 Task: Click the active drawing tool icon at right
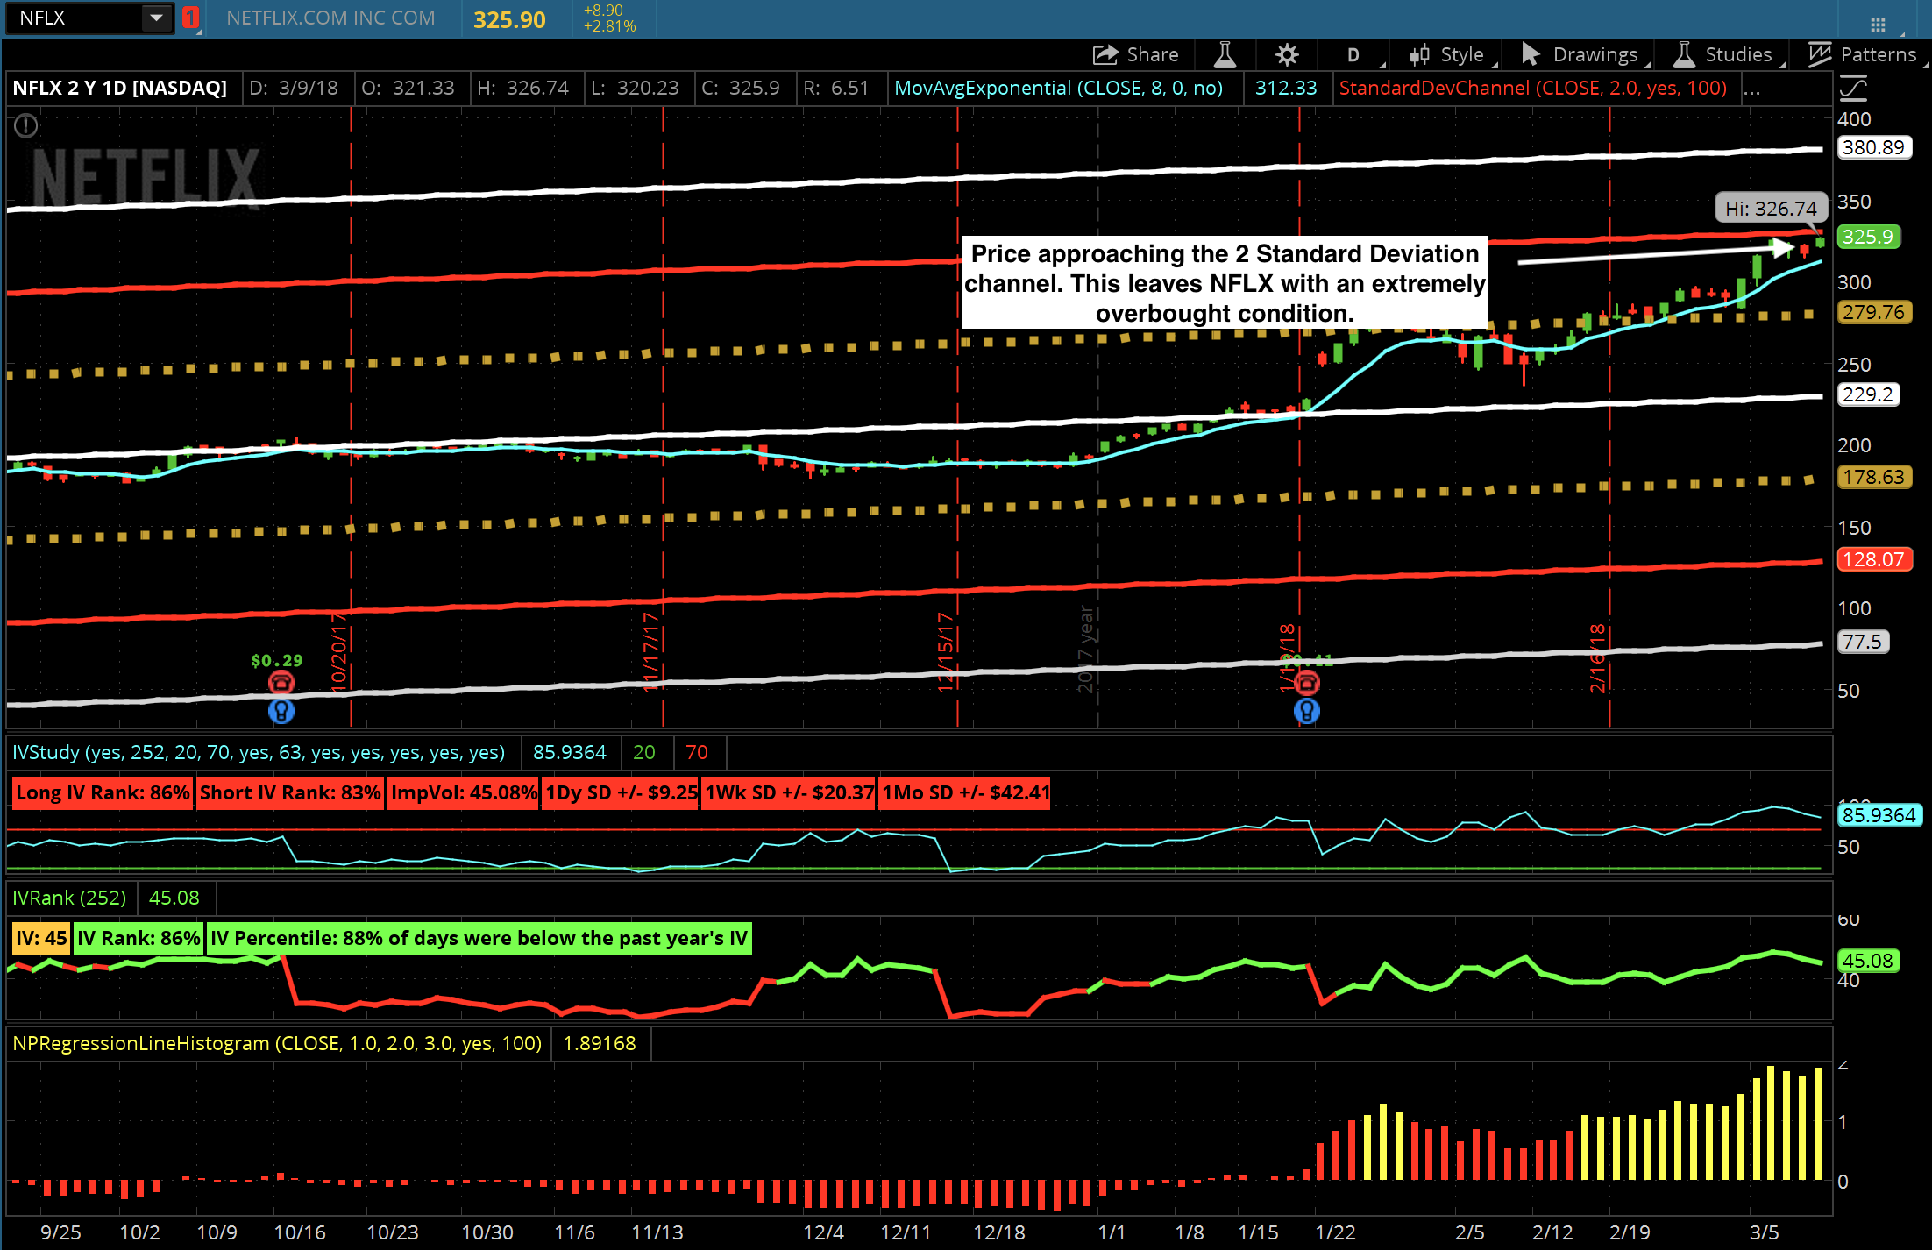pos(1853,88)
